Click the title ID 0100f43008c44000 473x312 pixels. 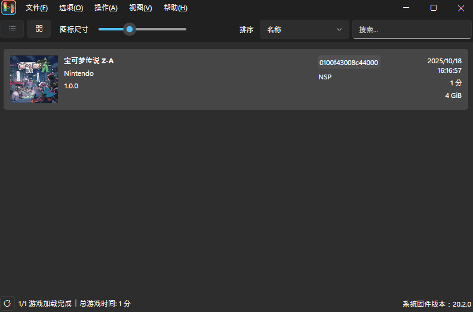[349, 62]
